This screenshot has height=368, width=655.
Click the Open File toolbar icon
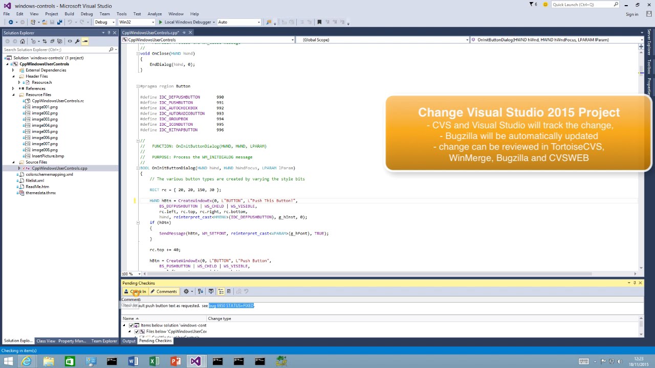(45, 22)
